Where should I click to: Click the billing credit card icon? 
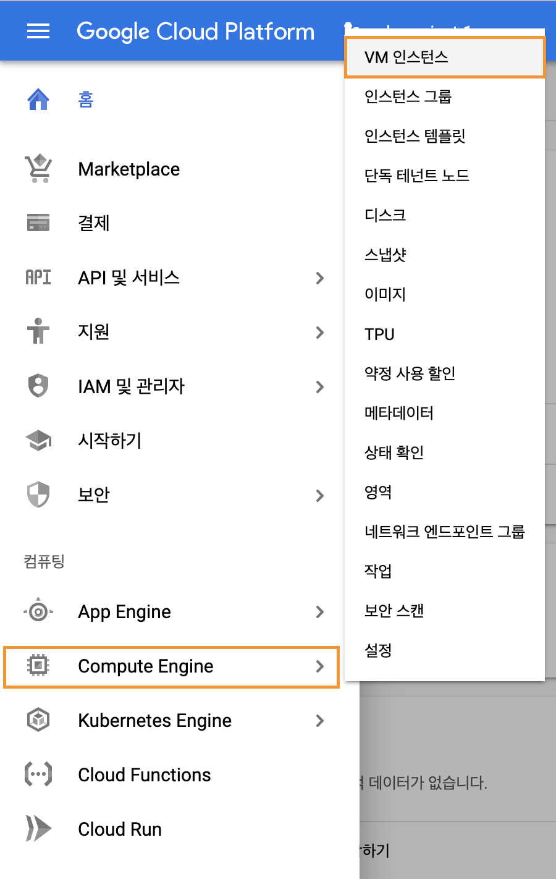tap(38, 223)
